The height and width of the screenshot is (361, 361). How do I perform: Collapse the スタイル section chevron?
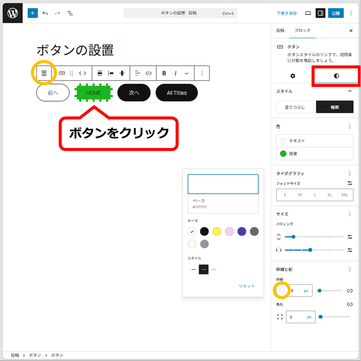pyautogui.click(x=350, y=91)
